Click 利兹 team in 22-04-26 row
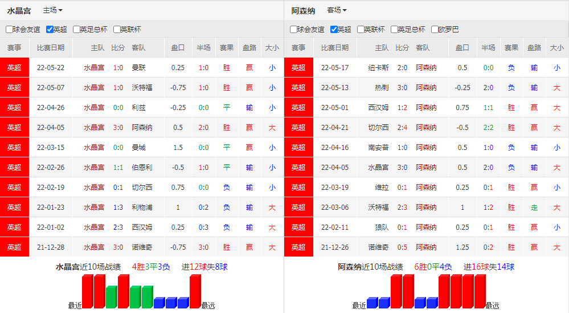This screenshot has height=313, width=569. tap(138, 108)
